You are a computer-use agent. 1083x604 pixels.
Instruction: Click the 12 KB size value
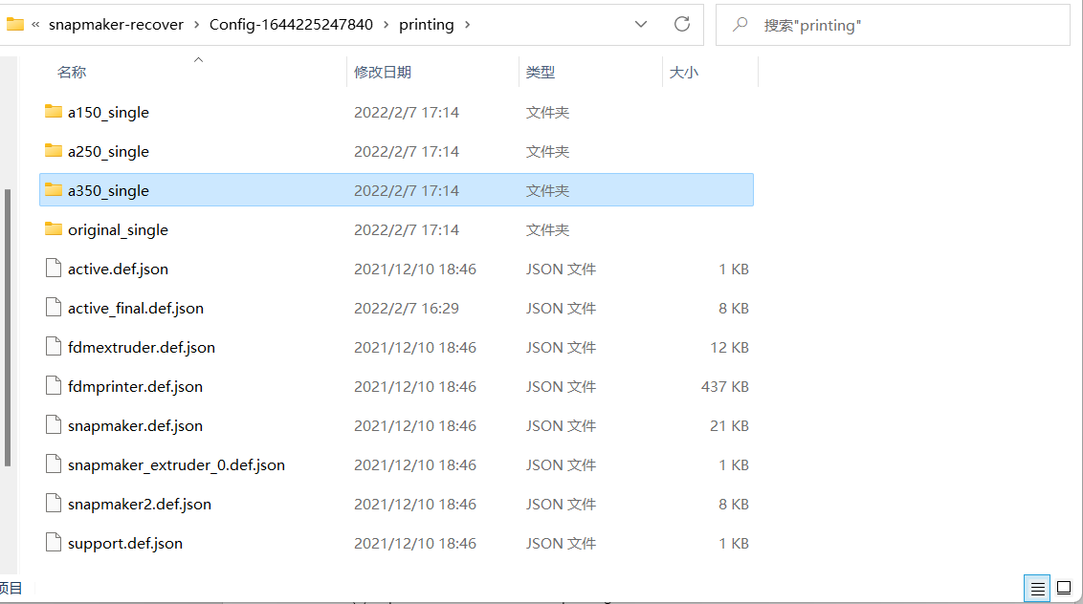tap(729, 347)
